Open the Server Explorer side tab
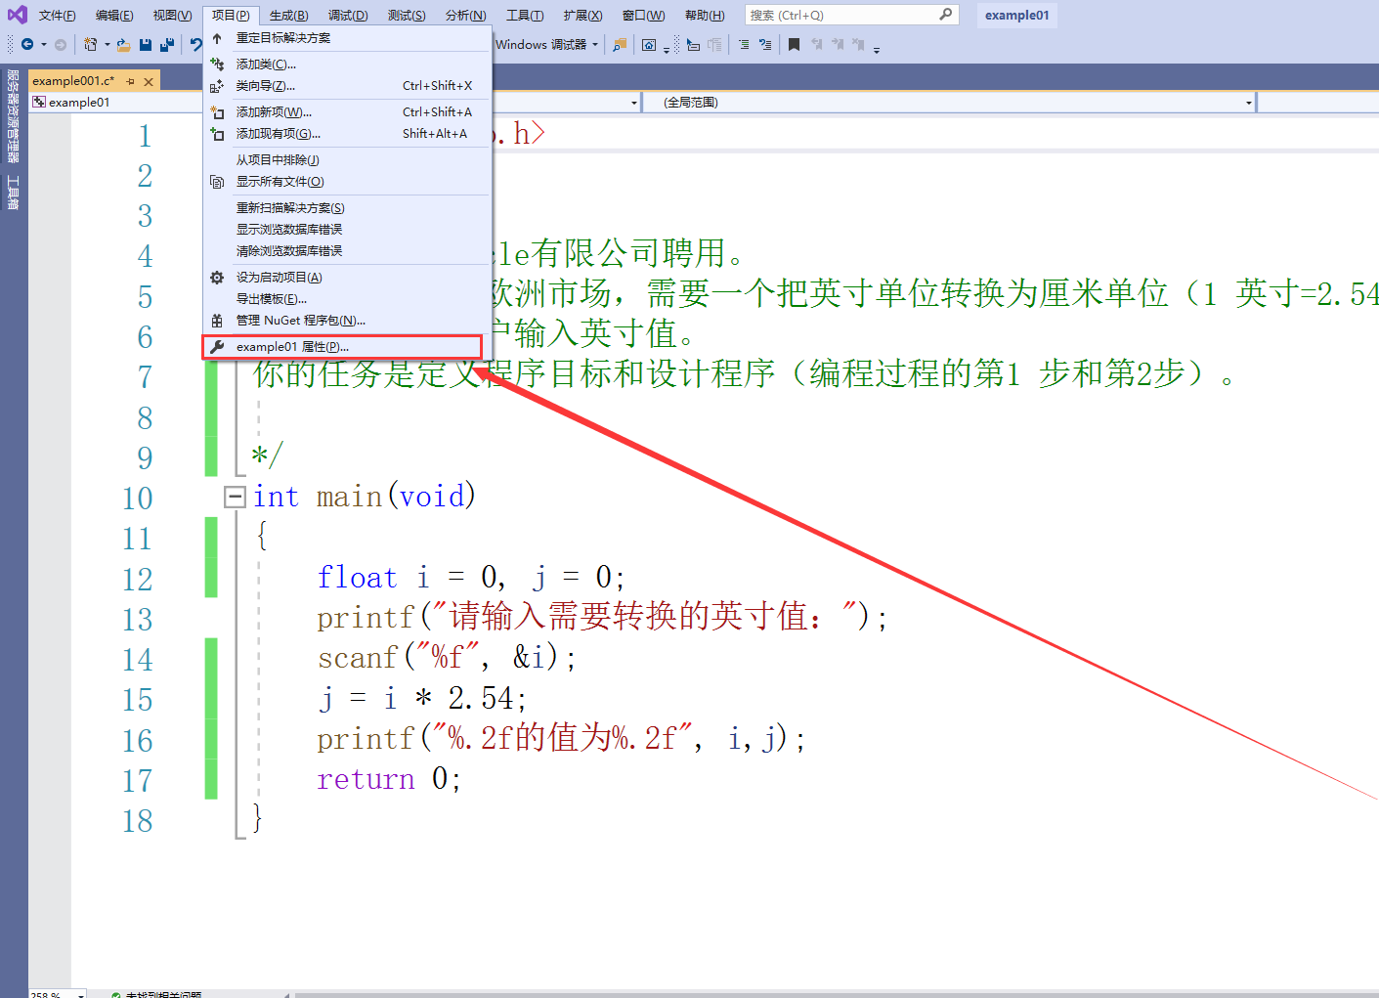1379x998 pixels. 13,114
